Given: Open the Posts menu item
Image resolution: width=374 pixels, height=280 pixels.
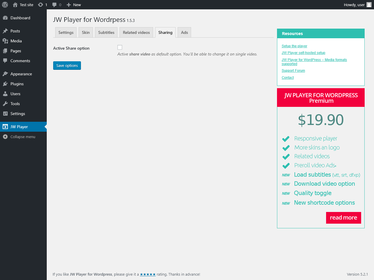Looking at the screenshot, I should (x=23, y=31).
